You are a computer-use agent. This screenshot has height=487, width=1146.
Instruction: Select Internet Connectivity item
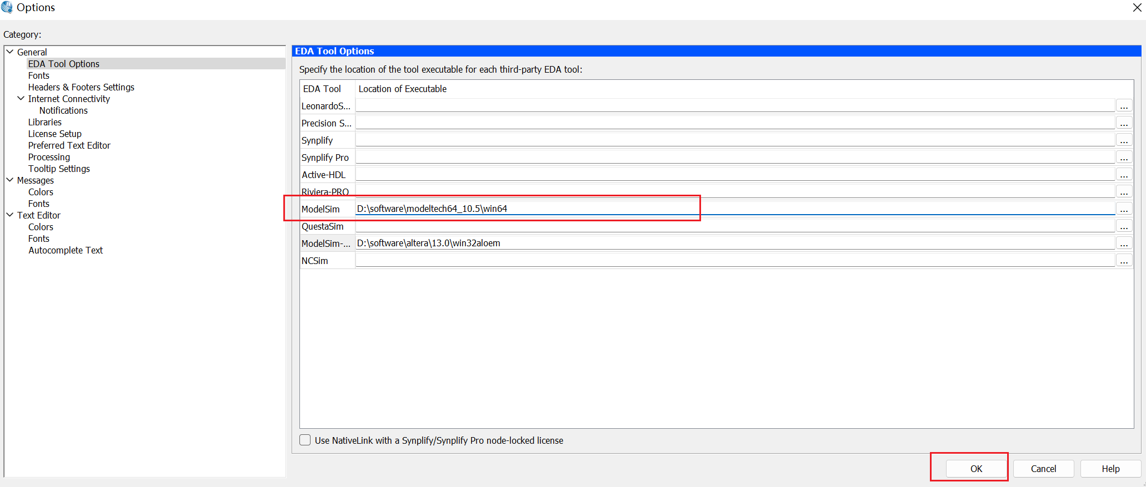pyautogui.click(x=69, y=99)
